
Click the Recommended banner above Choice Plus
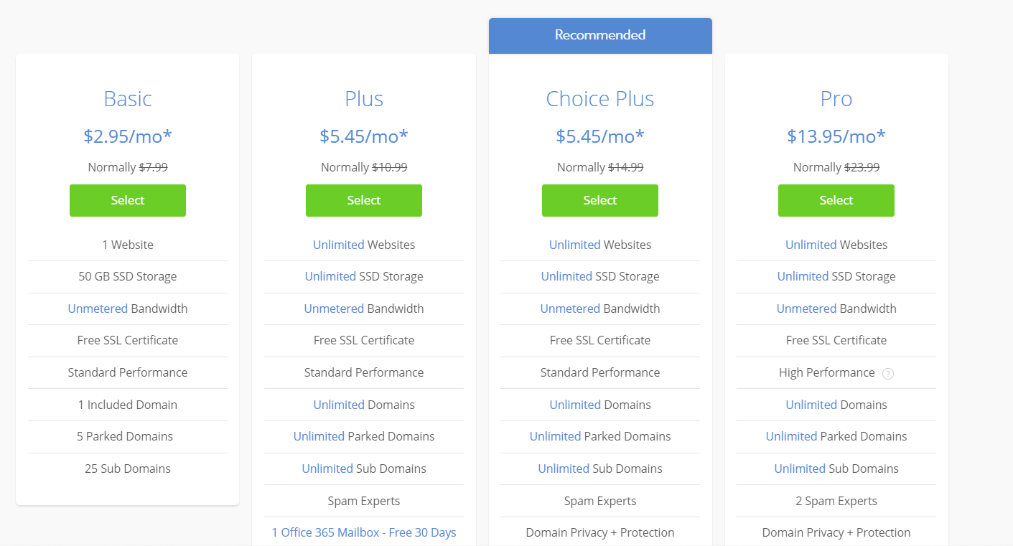600,35
